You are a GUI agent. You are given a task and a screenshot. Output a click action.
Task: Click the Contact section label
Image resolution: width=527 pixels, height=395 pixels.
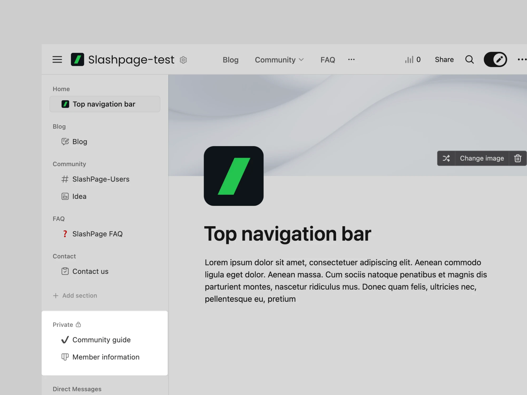64,256
